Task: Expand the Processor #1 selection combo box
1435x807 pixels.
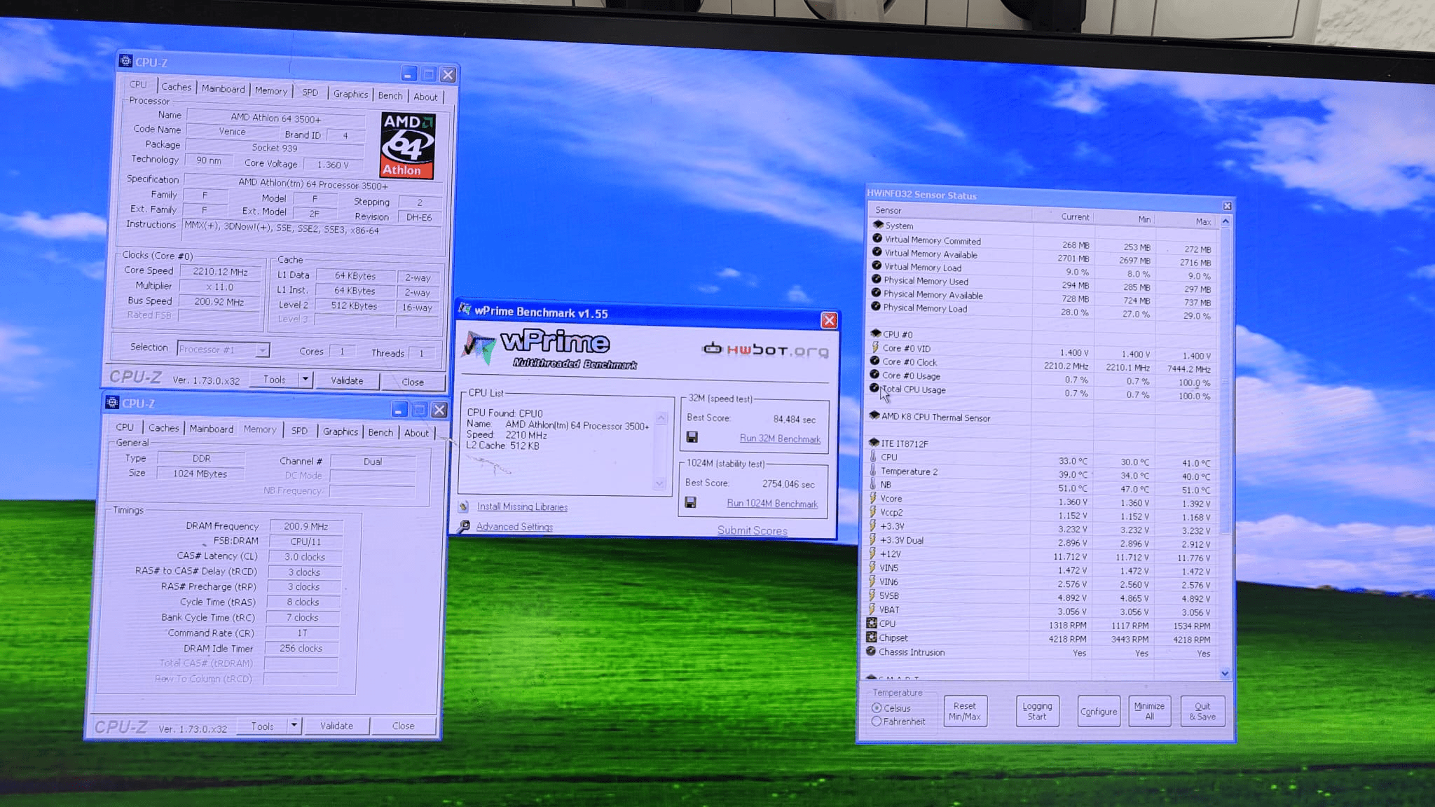Action: coord(262,350)
